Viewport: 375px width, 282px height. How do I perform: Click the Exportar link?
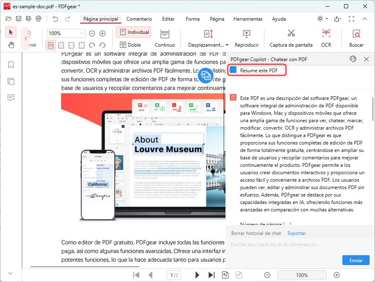pyautogui.click(x=297, y=233)
